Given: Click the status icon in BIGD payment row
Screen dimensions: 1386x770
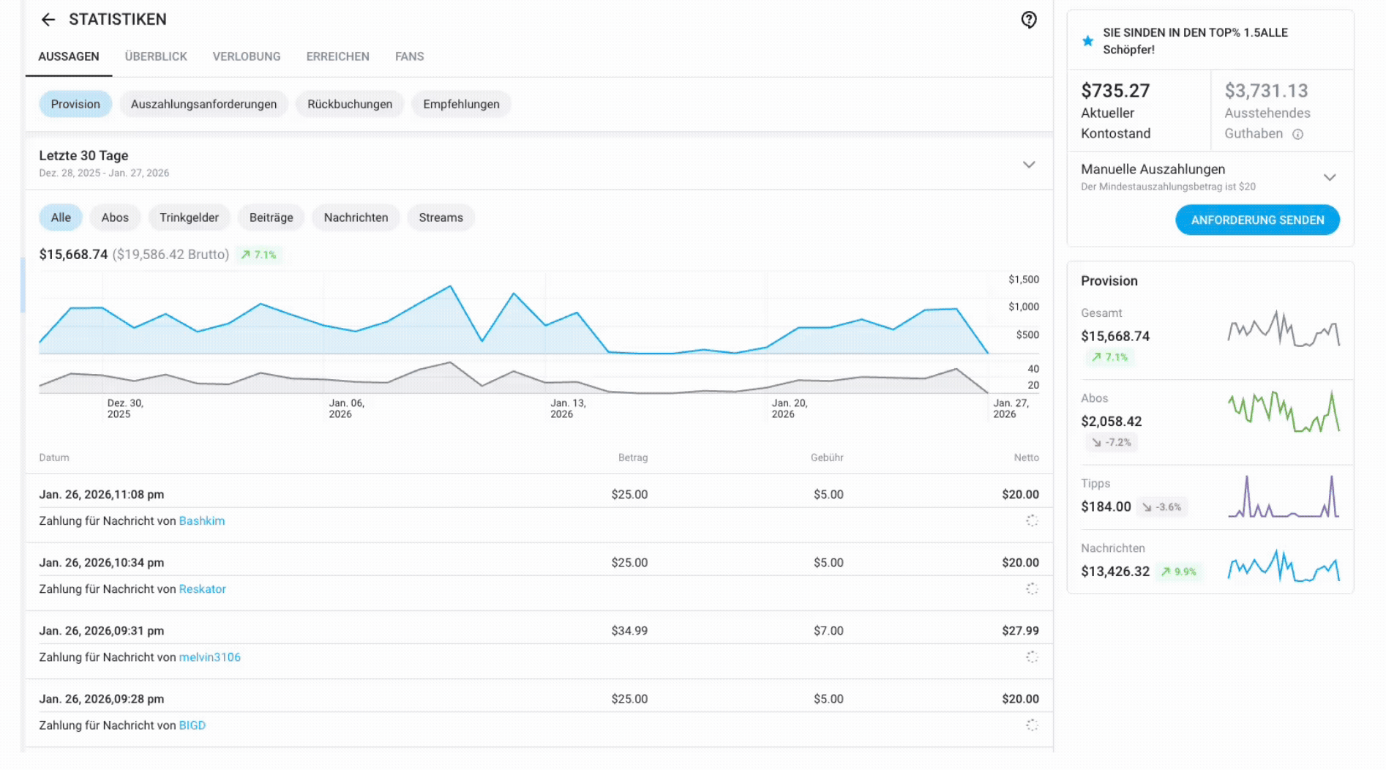Looking at the screenshot, I should coord(1032,725).
